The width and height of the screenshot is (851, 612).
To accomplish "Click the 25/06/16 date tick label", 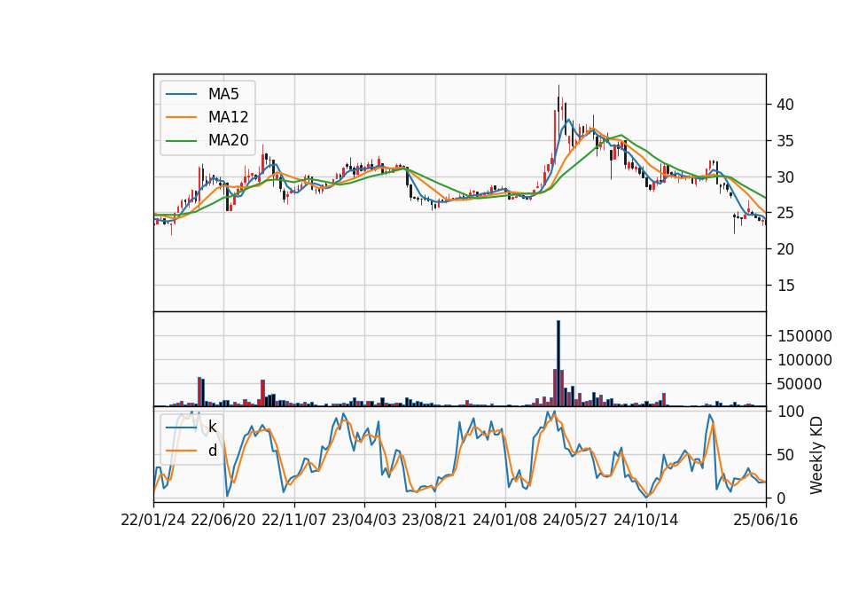I will tap(766, 521).
